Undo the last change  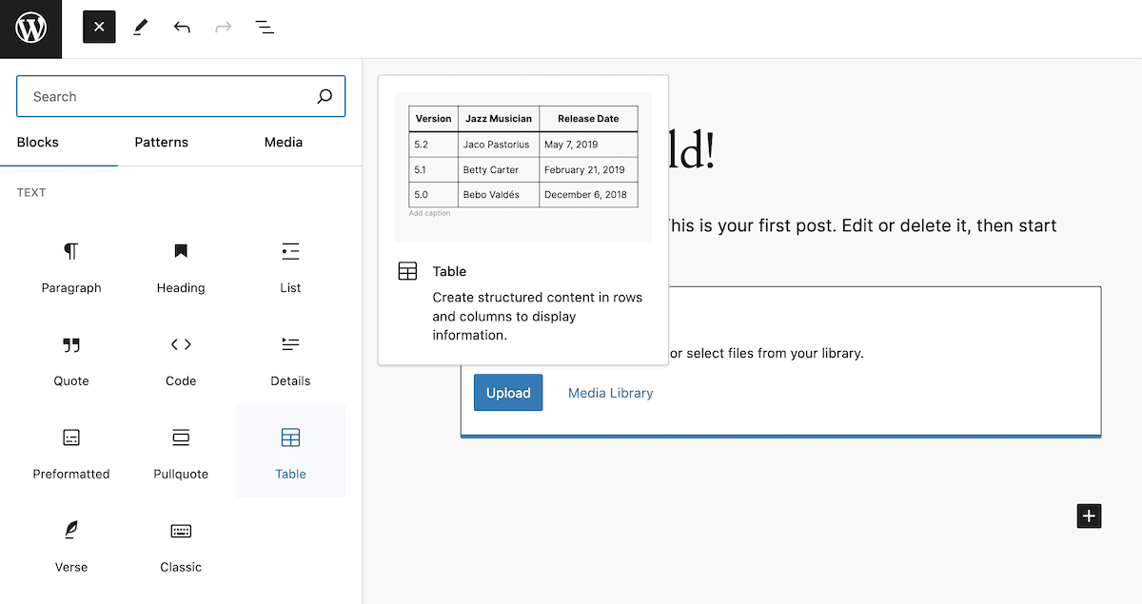click(x=181, y=27)
